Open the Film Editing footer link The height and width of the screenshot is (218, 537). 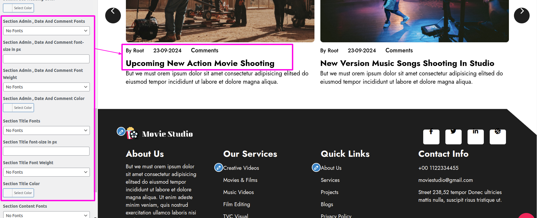pos(237,204)
